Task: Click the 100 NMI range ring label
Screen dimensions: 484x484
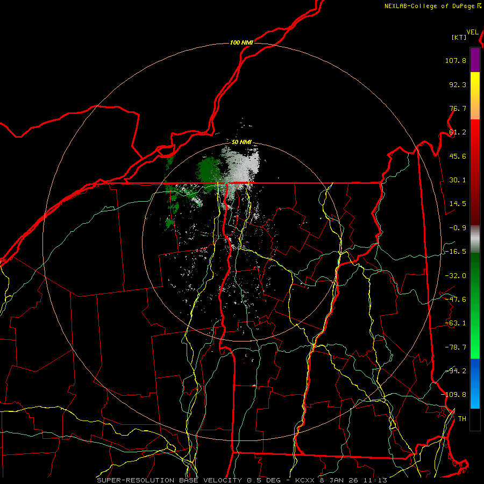Action: [241, 42]
